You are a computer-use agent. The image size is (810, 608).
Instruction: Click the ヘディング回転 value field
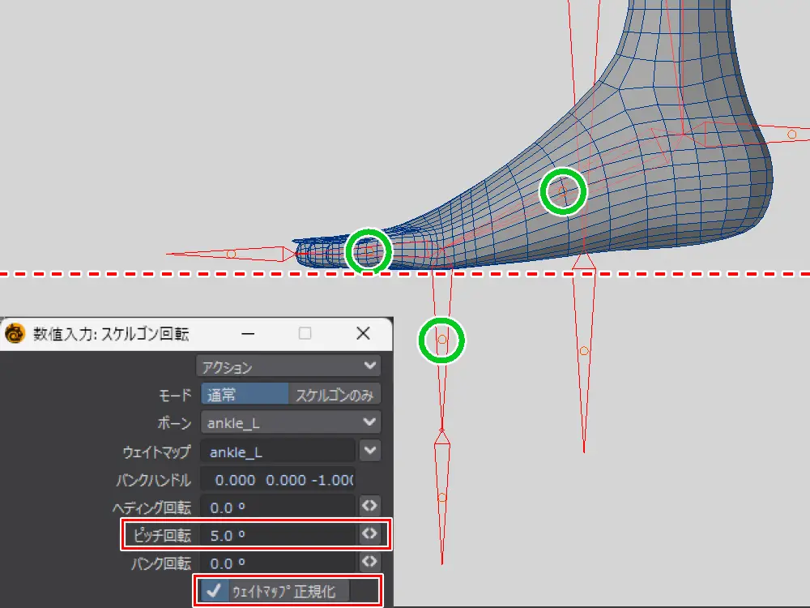pos(278,507)
